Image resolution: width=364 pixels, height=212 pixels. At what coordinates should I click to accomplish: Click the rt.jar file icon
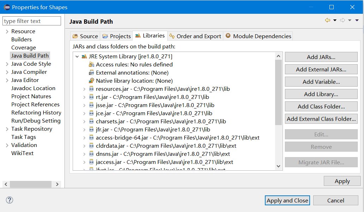91,97
